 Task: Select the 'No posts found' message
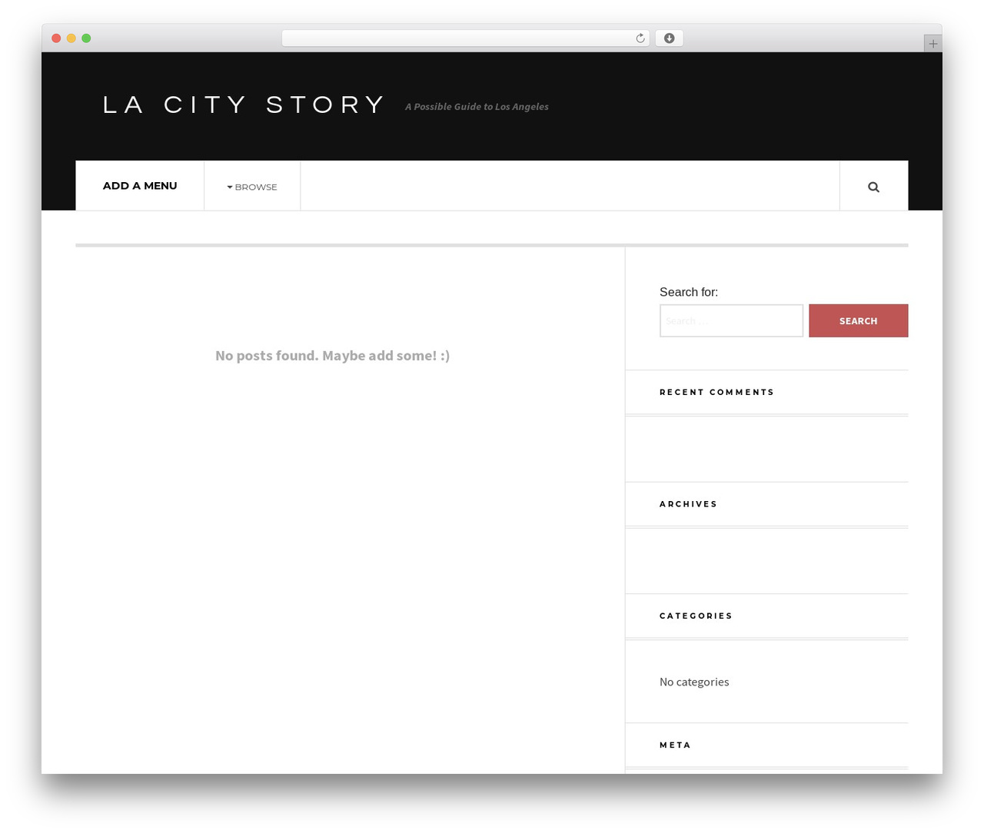[333, 355]
